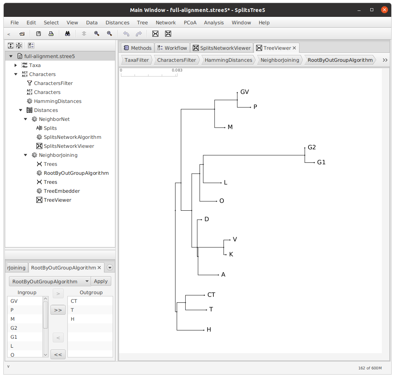Close the RootByOutGroupAlgorithm panel tab

[x=99, y=268]
